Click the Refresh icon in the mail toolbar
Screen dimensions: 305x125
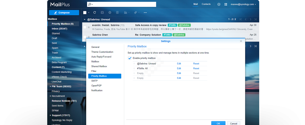94,13
